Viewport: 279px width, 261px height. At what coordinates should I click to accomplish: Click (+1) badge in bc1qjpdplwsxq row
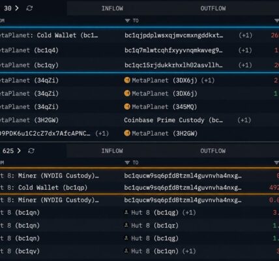(x=245, y=35)
